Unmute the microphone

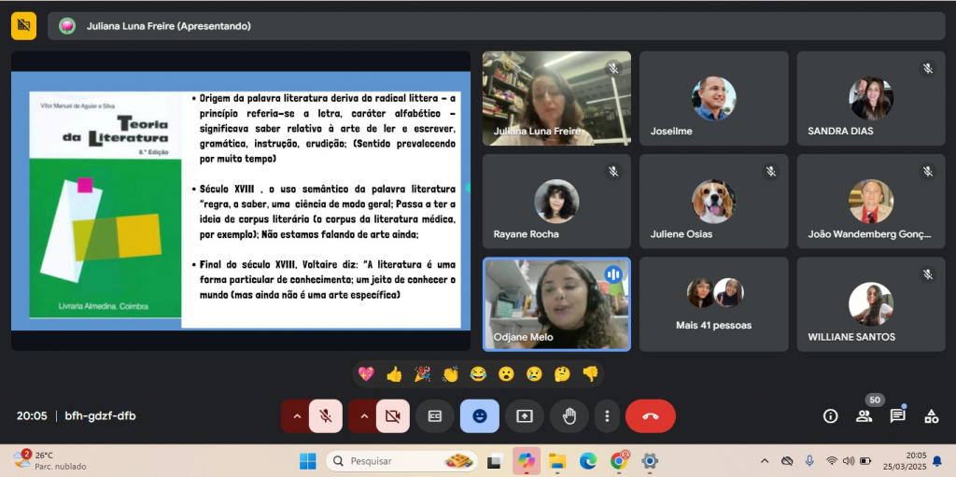(326, 416)
